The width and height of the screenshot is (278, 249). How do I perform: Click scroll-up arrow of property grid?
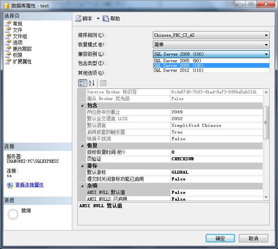[x=266, y=92]
